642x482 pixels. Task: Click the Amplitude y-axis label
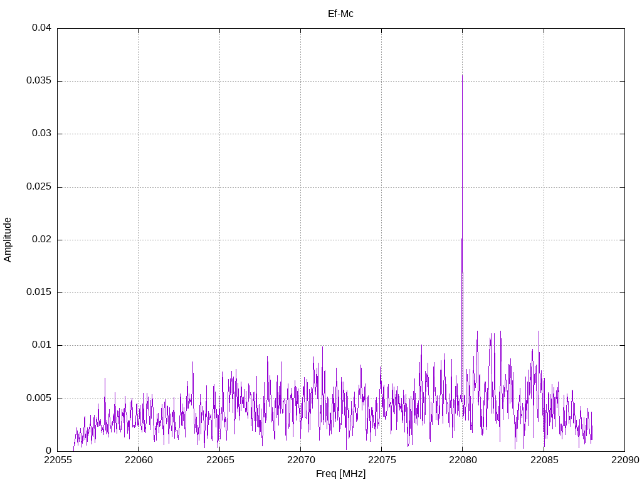tap(8, 239)
